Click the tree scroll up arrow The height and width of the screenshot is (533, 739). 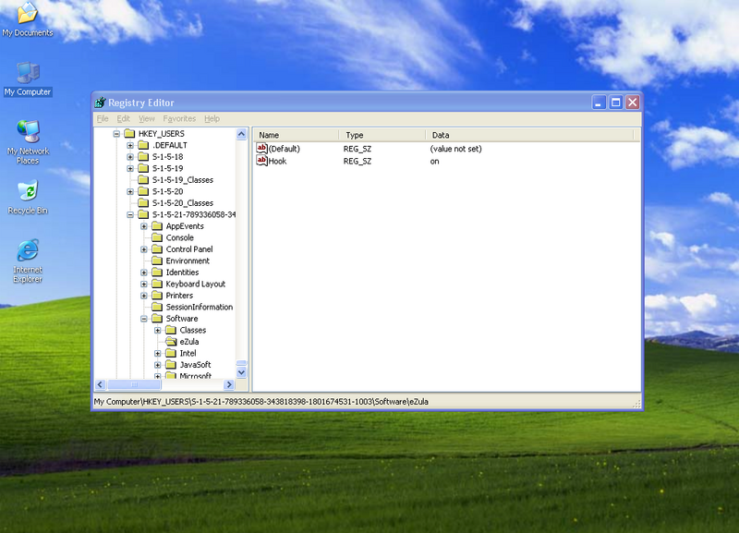[241, 134]
